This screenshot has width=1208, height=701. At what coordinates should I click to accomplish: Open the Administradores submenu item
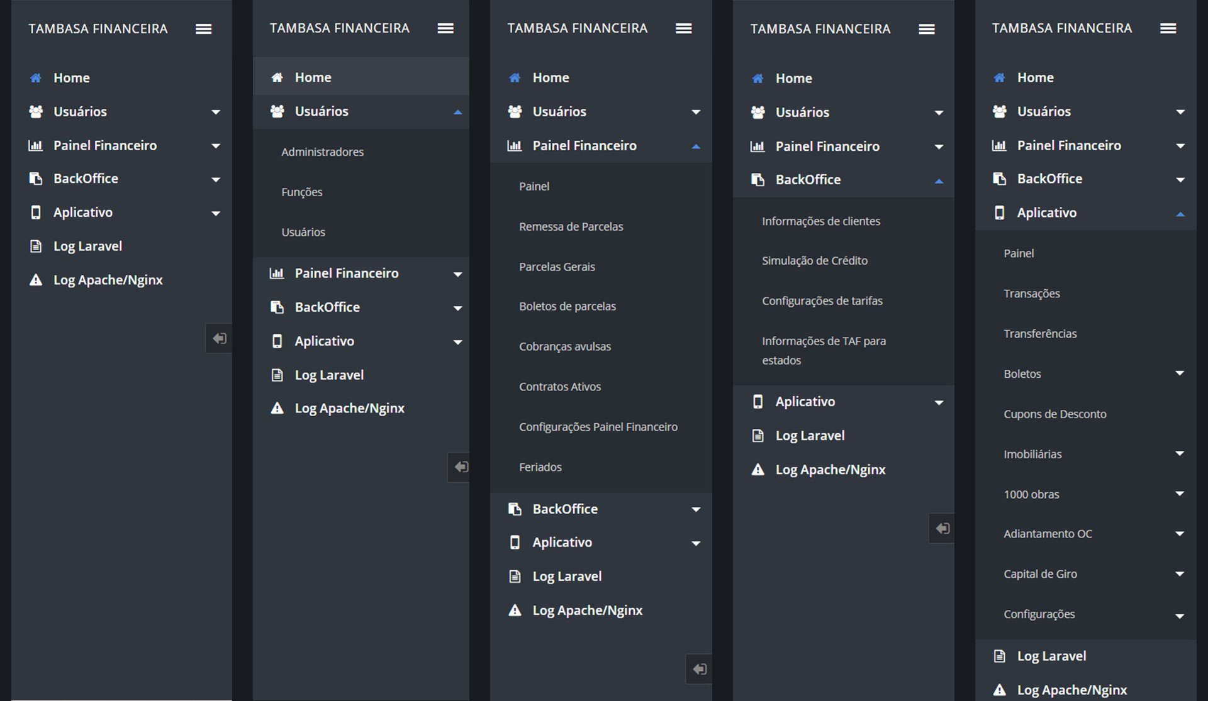(x=322, y=152)
